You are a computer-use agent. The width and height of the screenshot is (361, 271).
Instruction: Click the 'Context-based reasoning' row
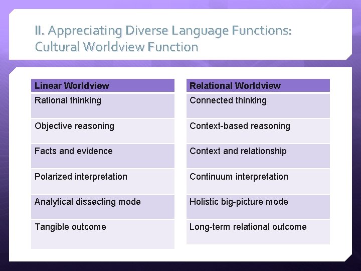point(258,131)
